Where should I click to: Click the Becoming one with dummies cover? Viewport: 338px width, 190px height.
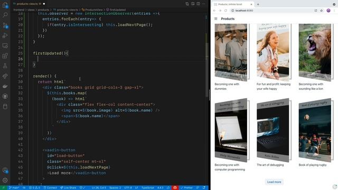click(x=232, y=52)
